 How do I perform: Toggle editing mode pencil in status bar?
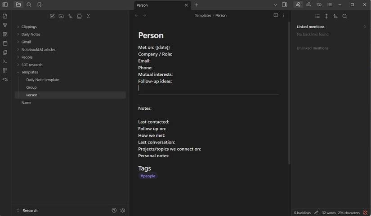[316, 213]
